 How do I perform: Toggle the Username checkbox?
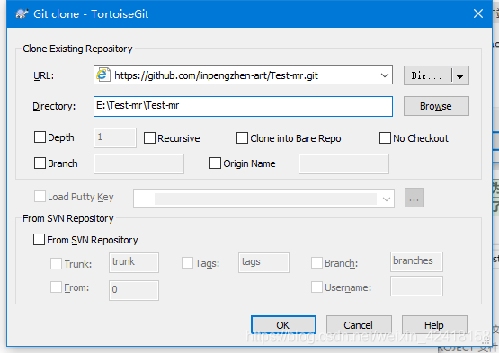click(316, 287)
